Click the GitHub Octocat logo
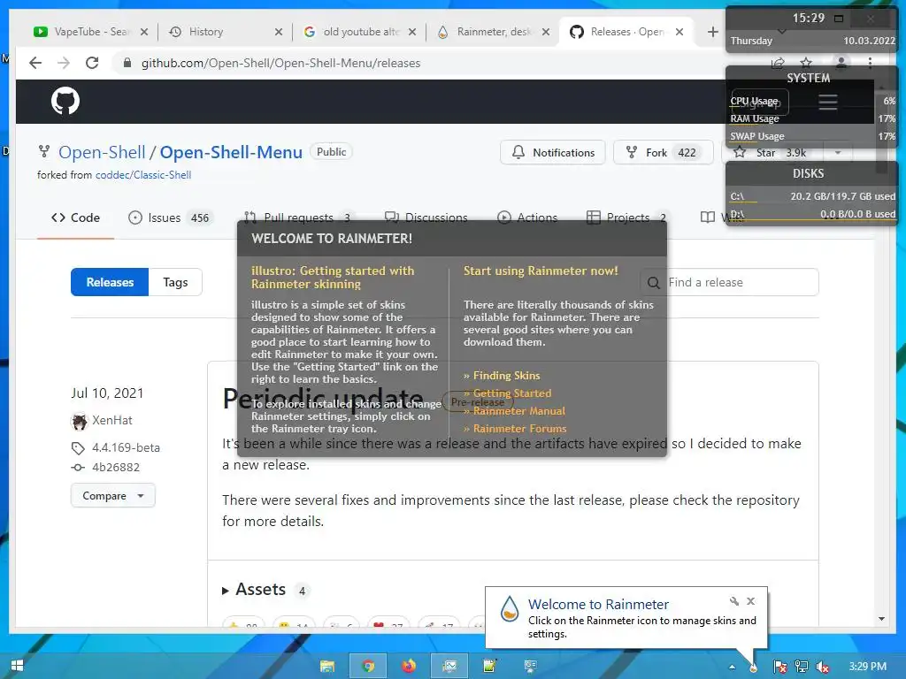Image resolution: width=906 pixels, height=679 pixels. (65, 101)
